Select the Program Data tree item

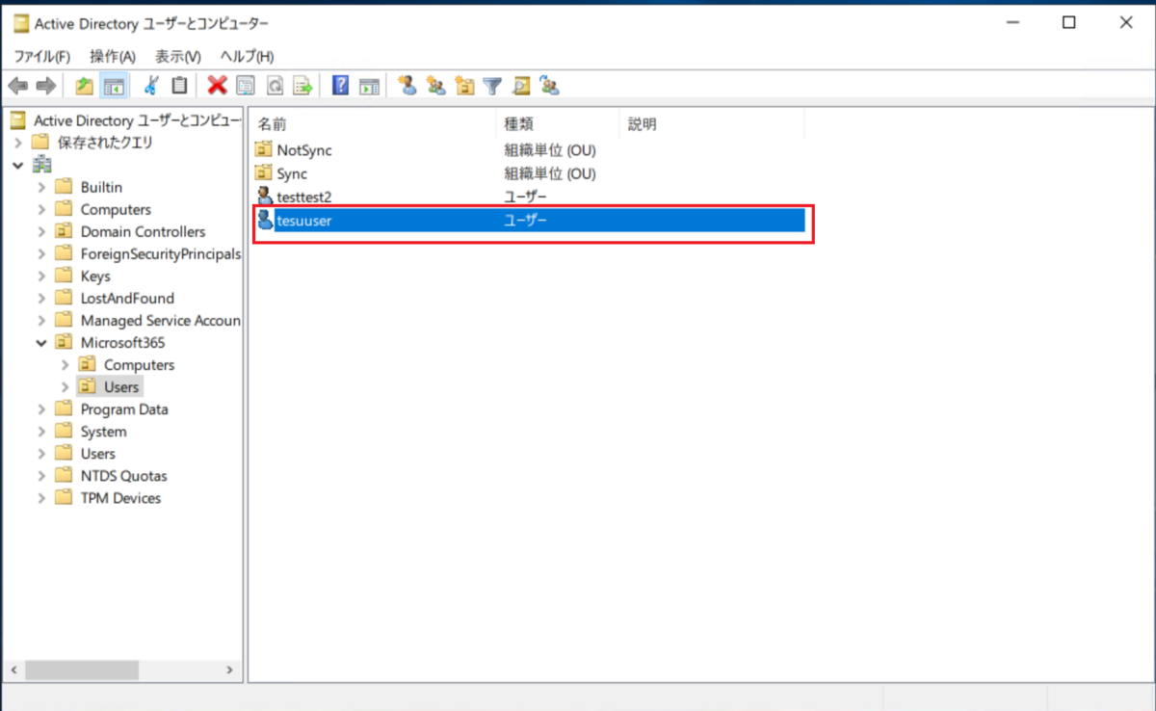click(124, 409)
